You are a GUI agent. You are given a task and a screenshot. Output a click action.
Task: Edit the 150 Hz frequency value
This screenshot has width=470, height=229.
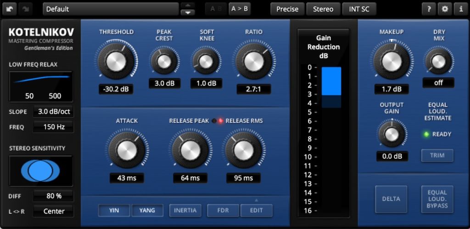click(x=53, y=127)
